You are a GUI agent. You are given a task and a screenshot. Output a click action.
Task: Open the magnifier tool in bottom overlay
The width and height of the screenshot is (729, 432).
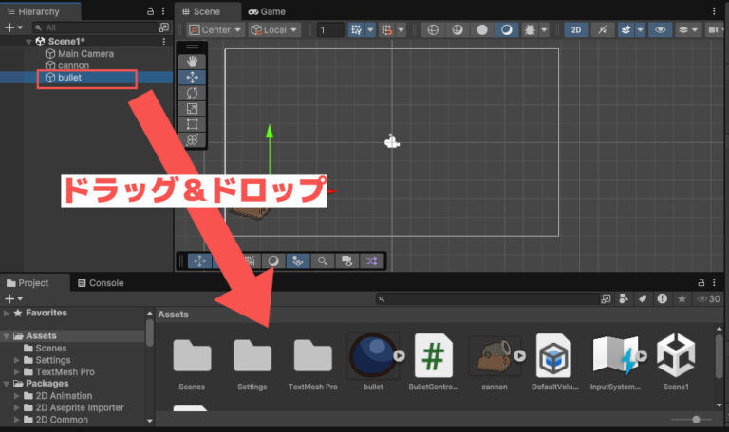(x=322, y=261)
